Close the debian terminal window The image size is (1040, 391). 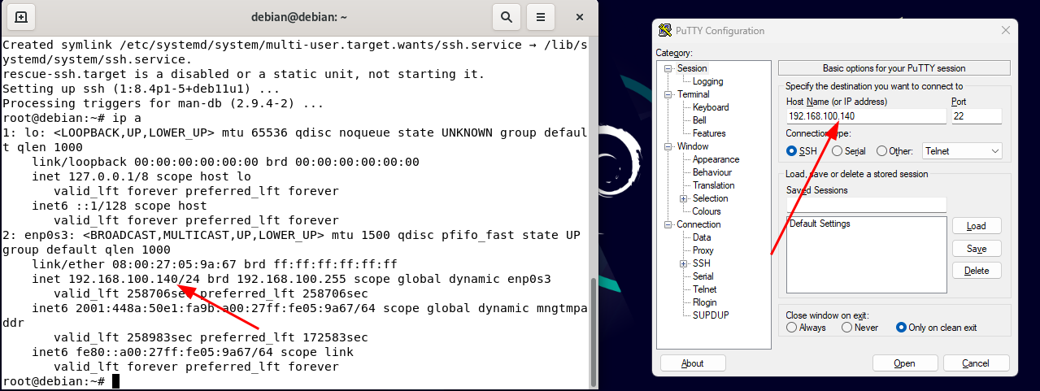pos(579,16)
